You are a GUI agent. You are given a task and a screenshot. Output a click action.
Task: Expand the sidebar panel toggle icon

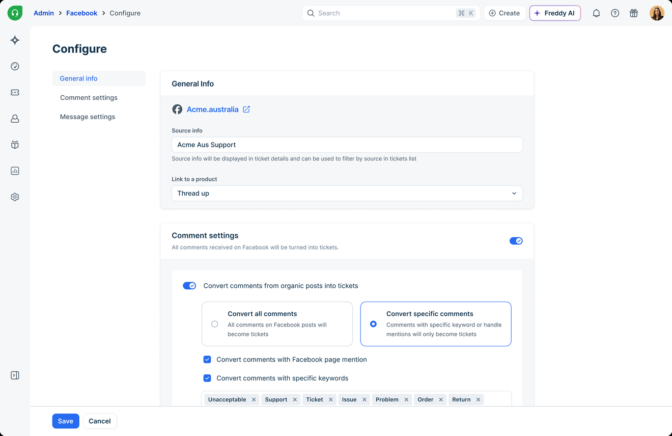pos(15,375)
